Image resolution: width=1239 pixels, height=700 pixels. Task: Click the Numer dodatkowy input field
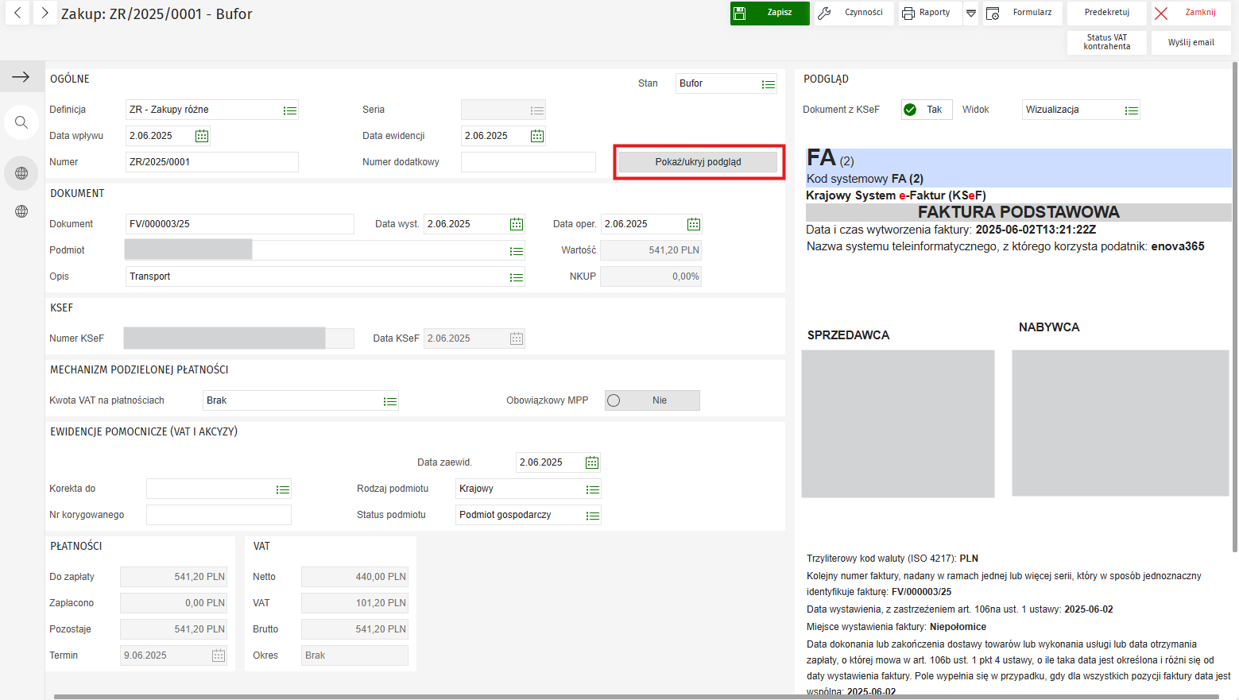(x=528, y=162)
